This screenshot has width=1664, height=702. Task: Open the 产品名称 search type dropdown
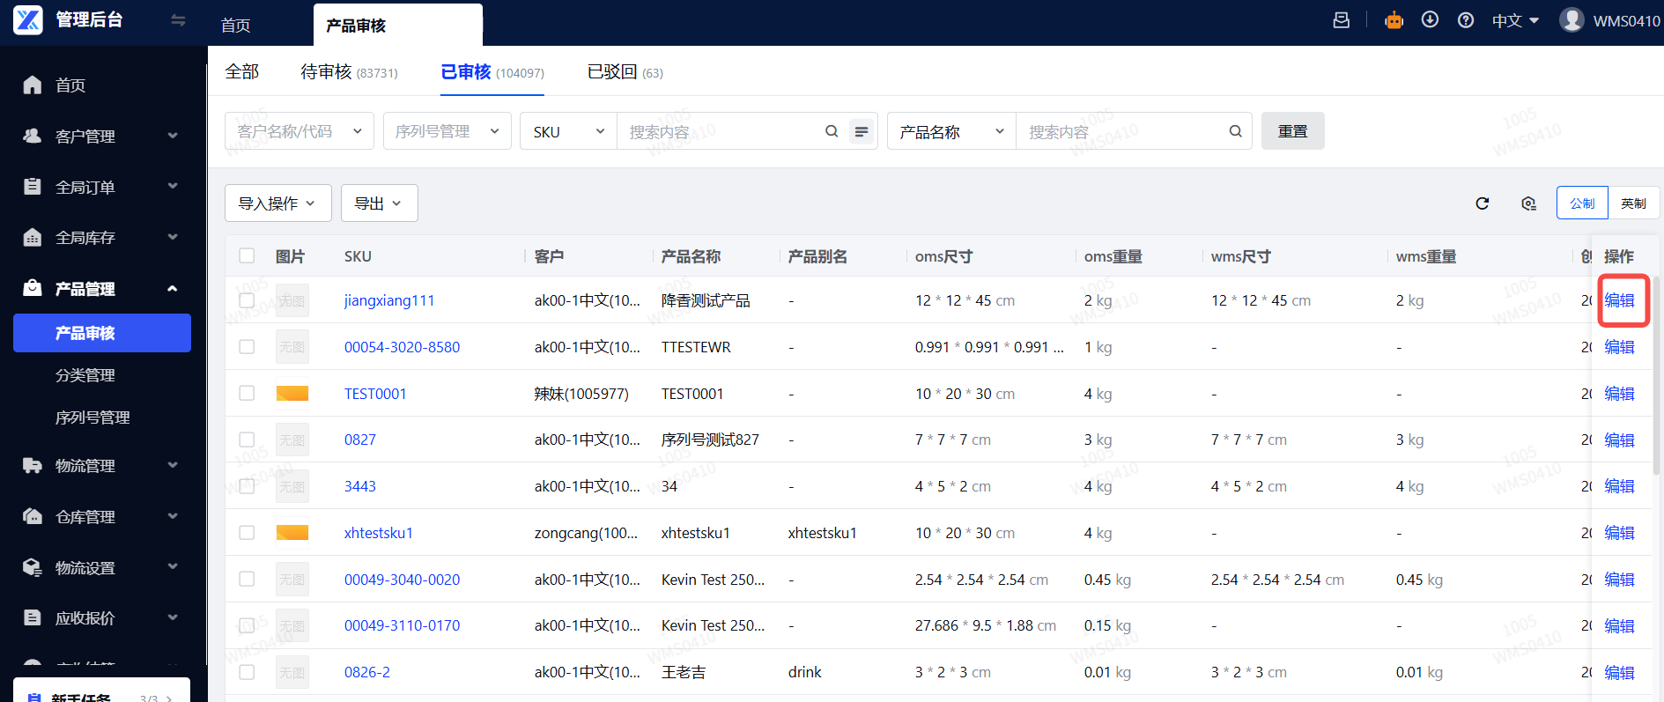[x=952, y=131]
